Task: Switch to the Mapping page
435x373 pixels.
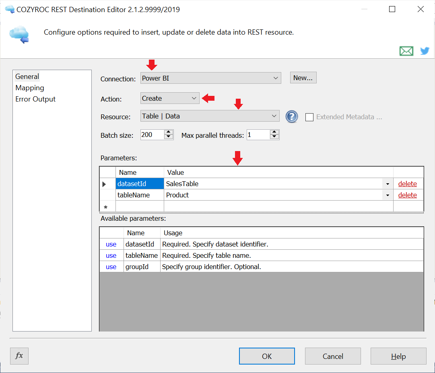Action: pos(30,88)
